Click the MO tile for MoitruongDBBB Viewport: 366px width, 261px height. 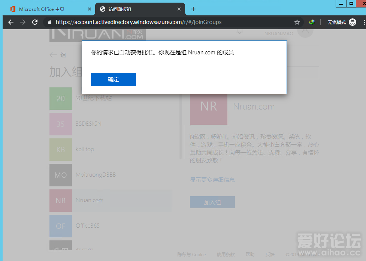coord(60,175)
